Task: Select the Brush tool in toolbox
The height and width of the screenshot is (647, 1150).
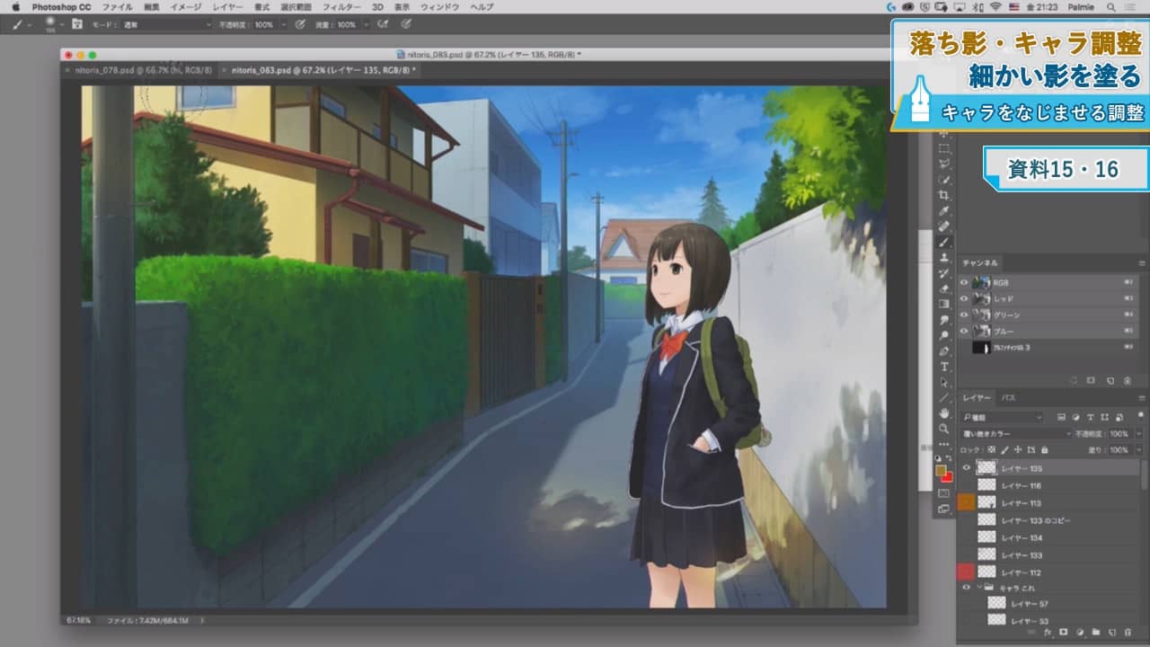Action: [x=944, y=243]
